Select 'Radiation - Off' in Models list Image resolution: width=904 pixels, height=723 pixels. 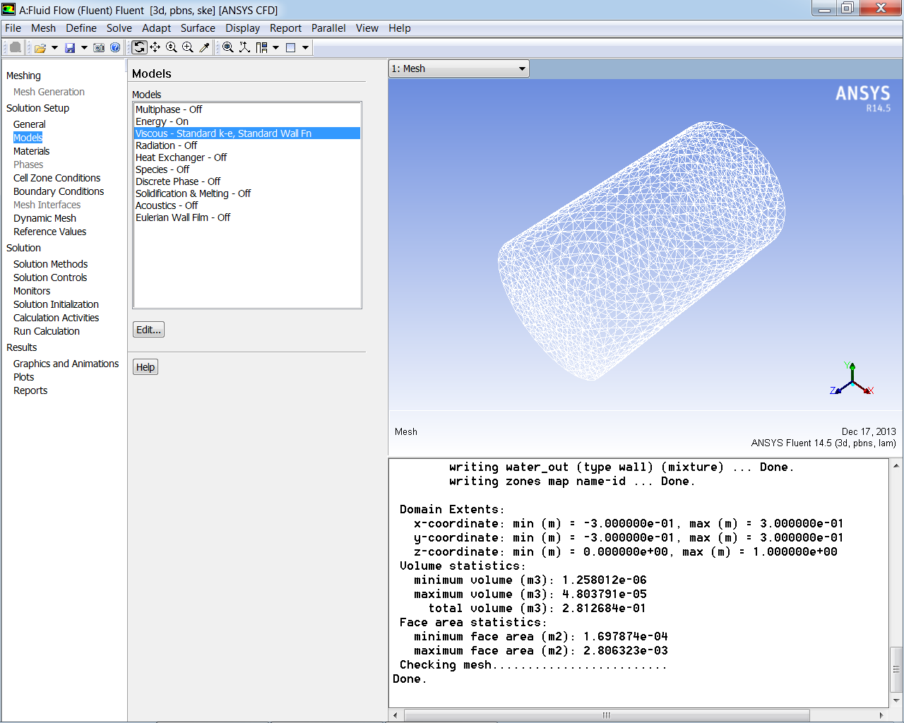pos(247,145)
